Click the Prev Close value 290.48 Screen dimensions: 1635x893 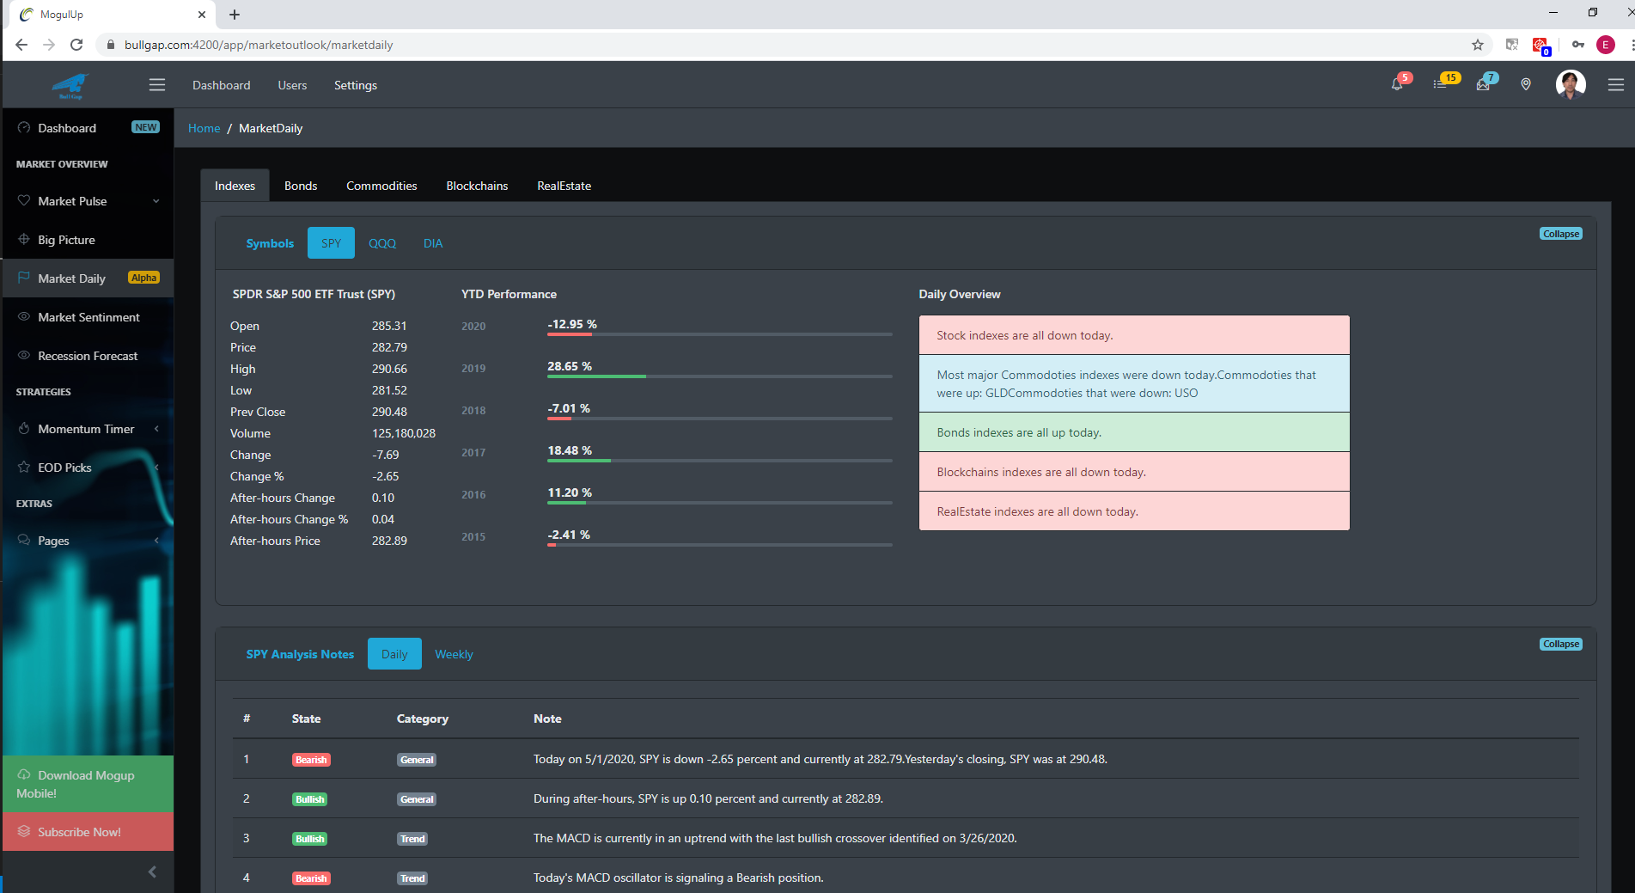coord(389,412)
